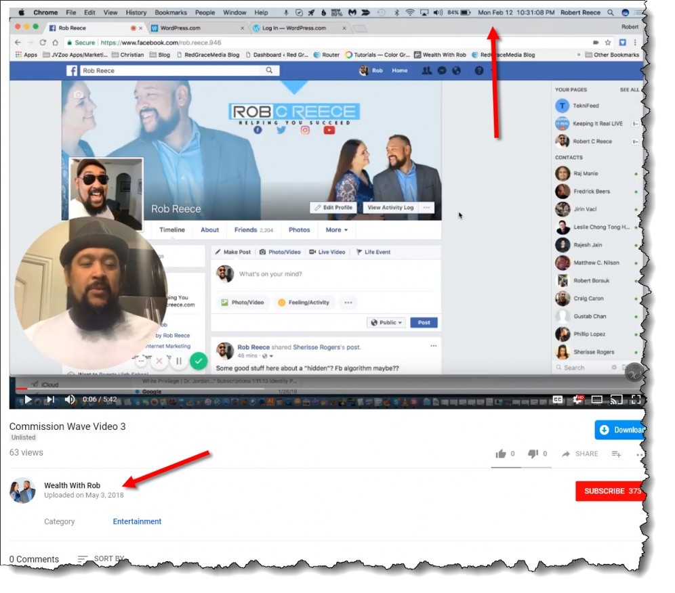Open the Apps bookmarks shortcut
This screenshot has width=675, height=593.
click(26, 55)
